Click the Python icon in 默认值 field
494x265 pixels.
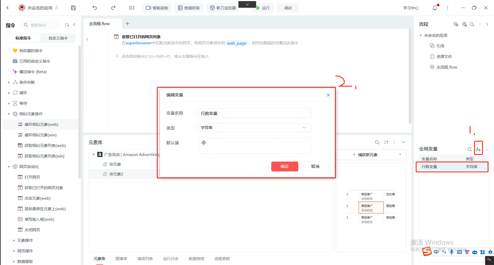point(204,143)
